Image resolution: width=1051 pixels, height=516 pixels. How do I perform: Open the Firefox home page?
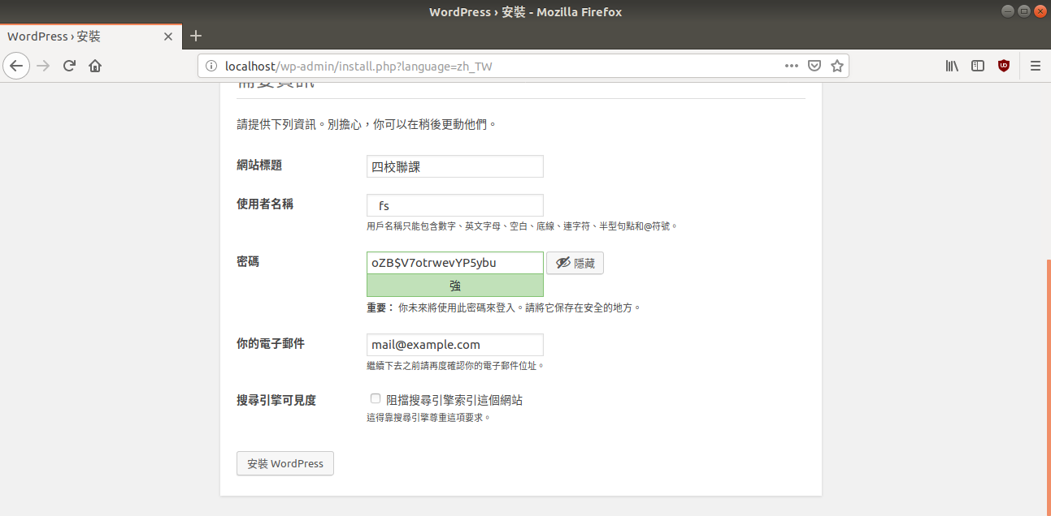pos(95,66)
